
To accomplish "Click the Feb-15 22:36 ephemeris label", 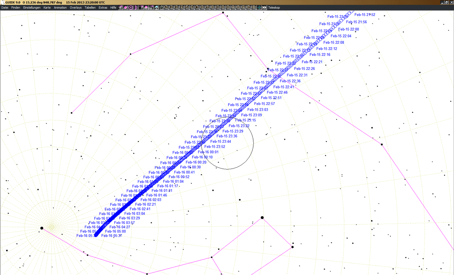I will pyautogui.click(x=290, y=81).
